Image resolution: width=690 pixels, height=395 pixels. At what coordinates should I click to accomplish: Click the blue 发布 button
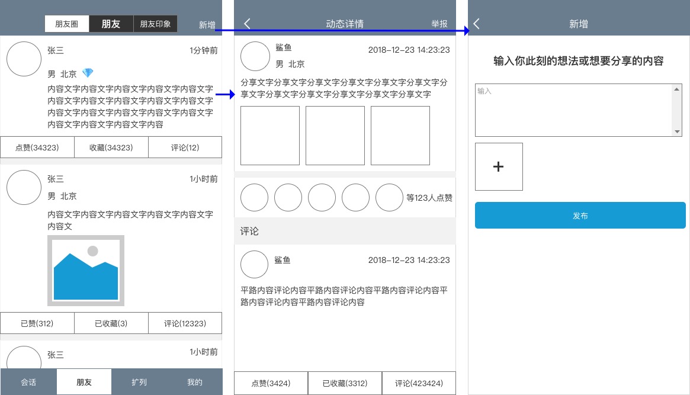click(x=580, y=215)
